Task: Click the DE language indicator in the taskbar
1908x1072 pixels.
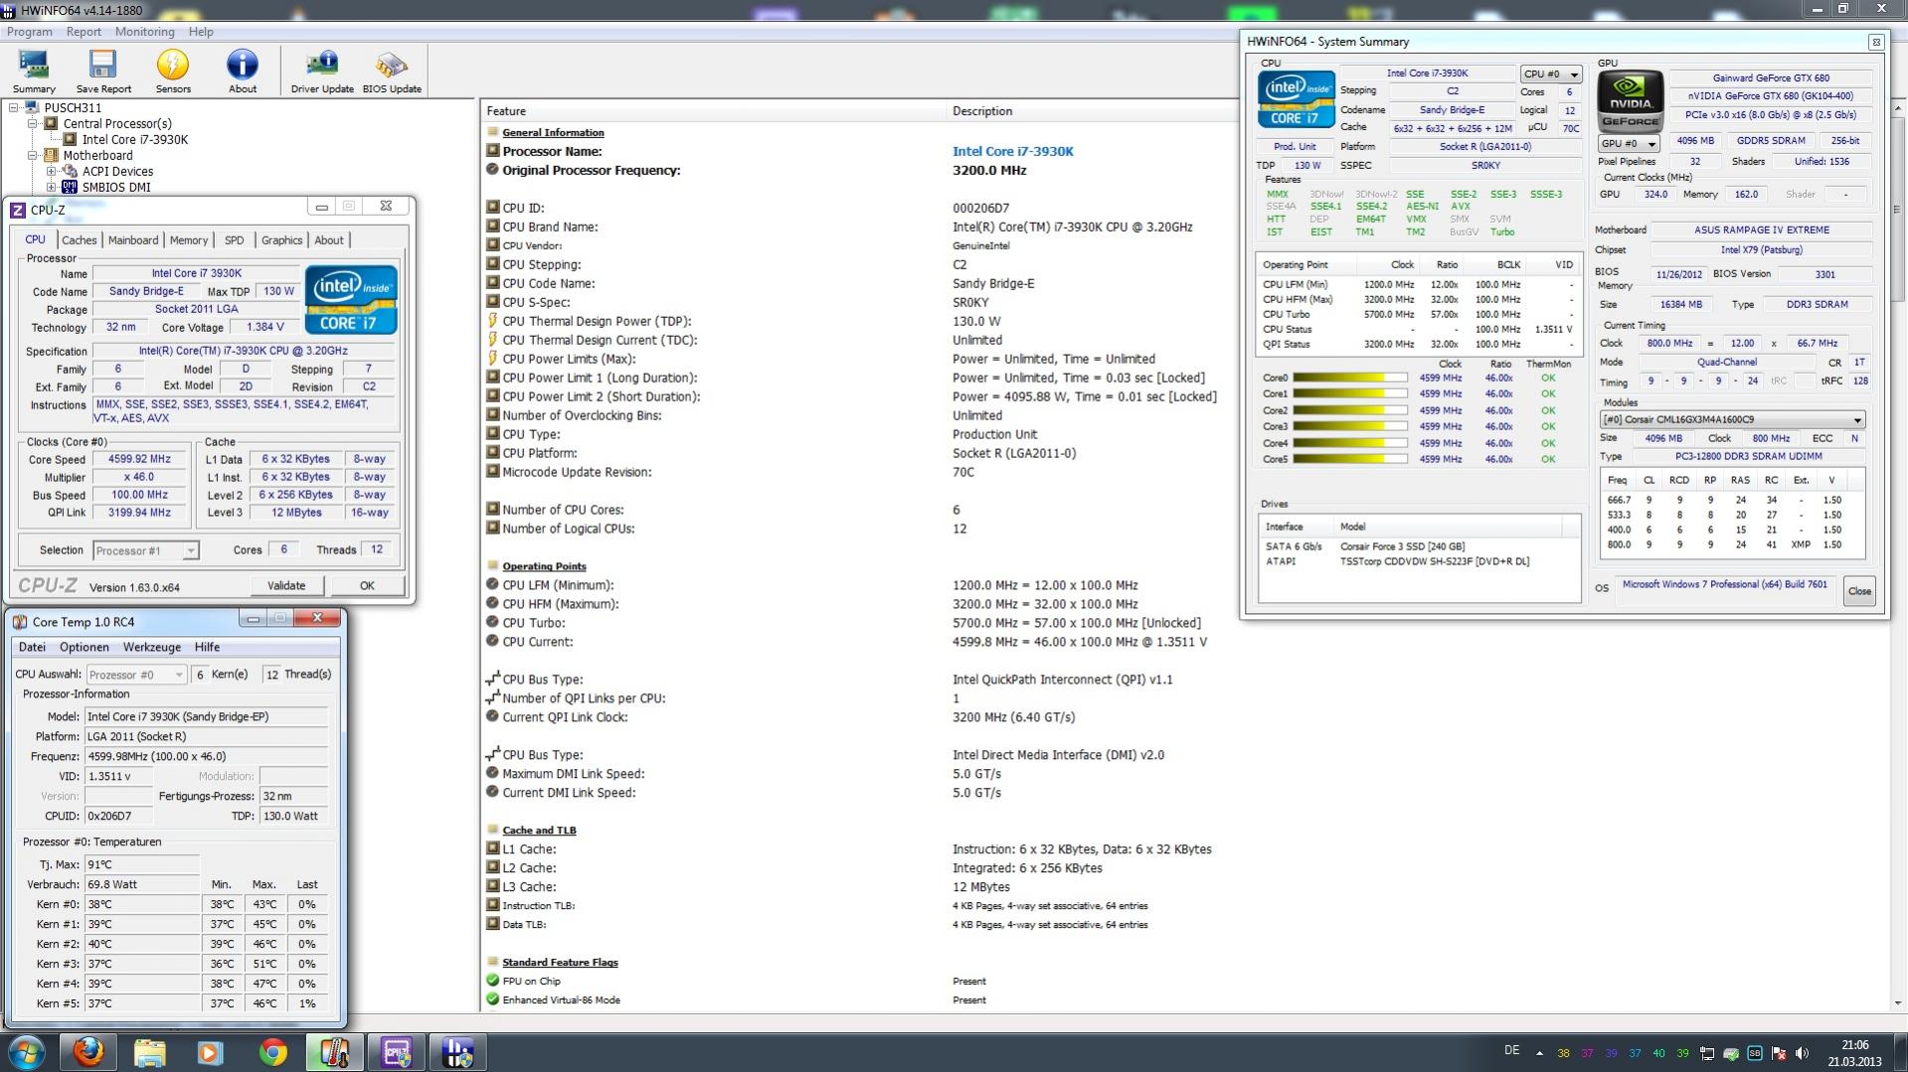Action: click(1512, 1050)
